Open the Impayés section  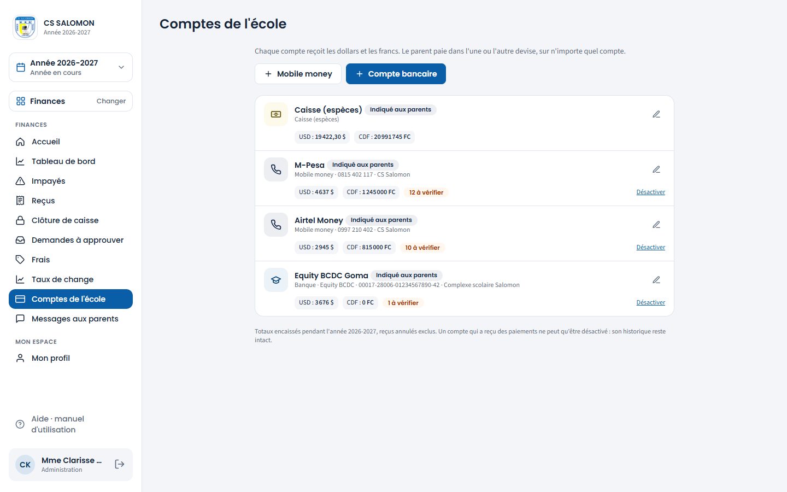(71, 181)
